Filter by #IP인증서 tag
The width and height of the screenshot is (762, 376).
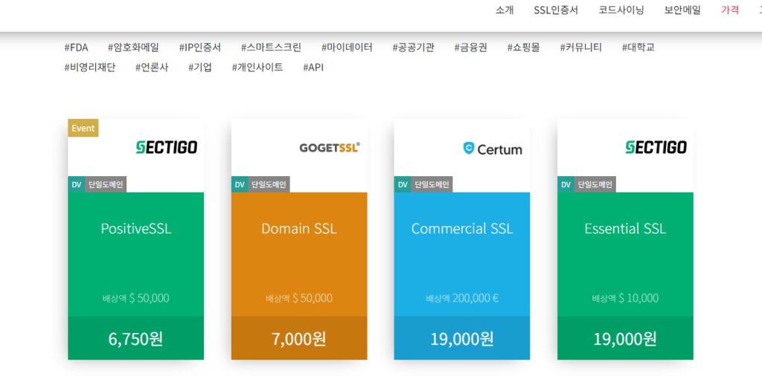pos(199,48)
